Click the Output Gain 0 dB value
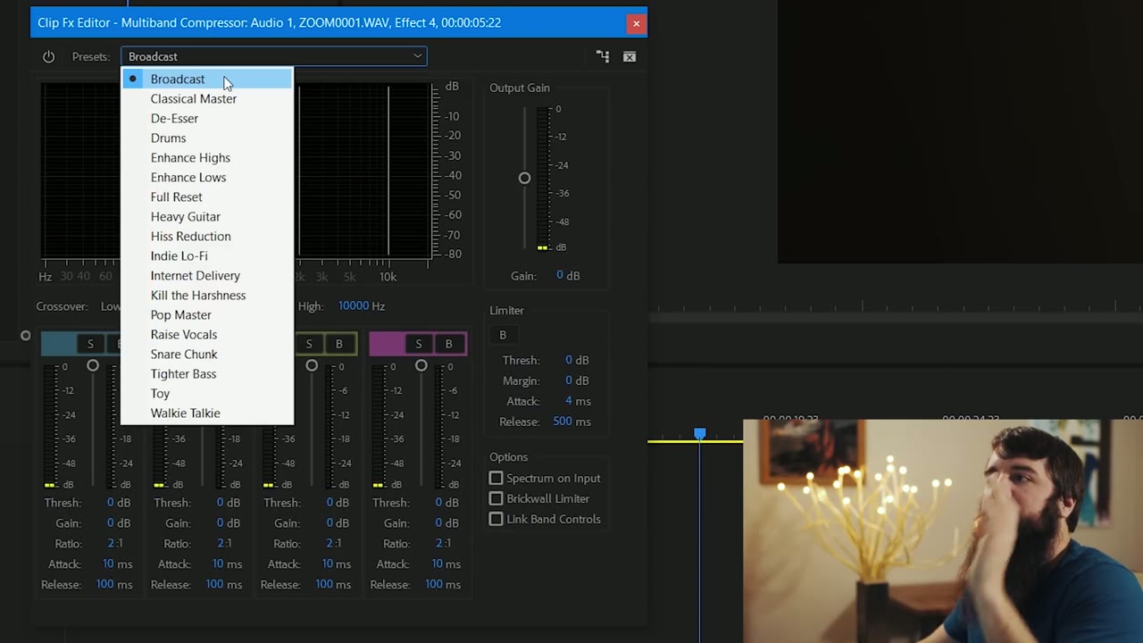Image resolution: width=1143 pixels, height=643 pixels. click(568, 276)
